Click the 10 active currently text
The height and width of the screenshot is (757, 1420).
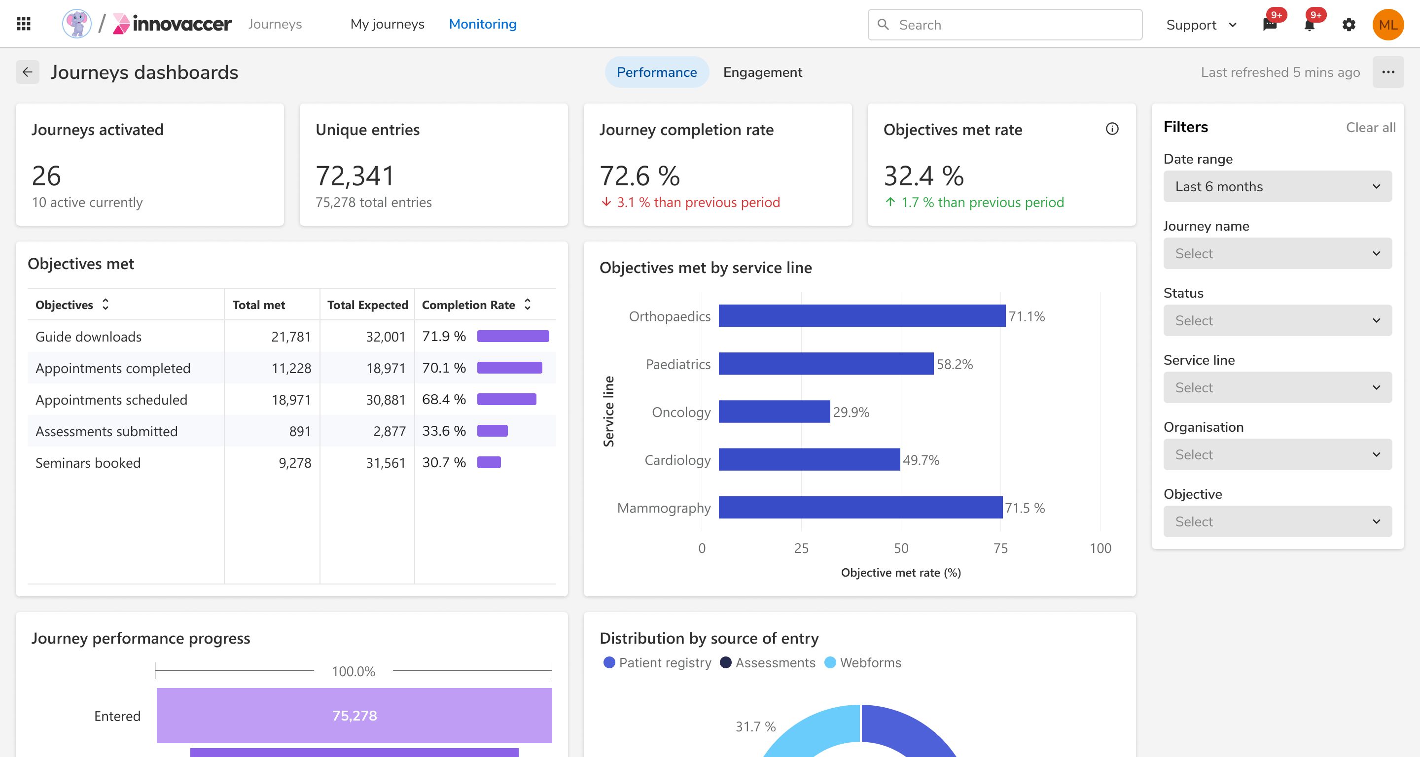[87, 202]
